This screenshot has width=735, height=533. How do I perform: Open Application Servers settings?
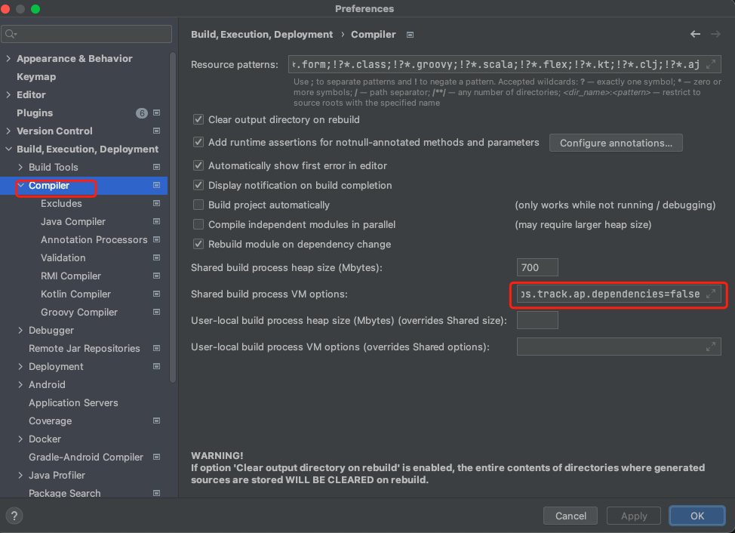(73, 402)
